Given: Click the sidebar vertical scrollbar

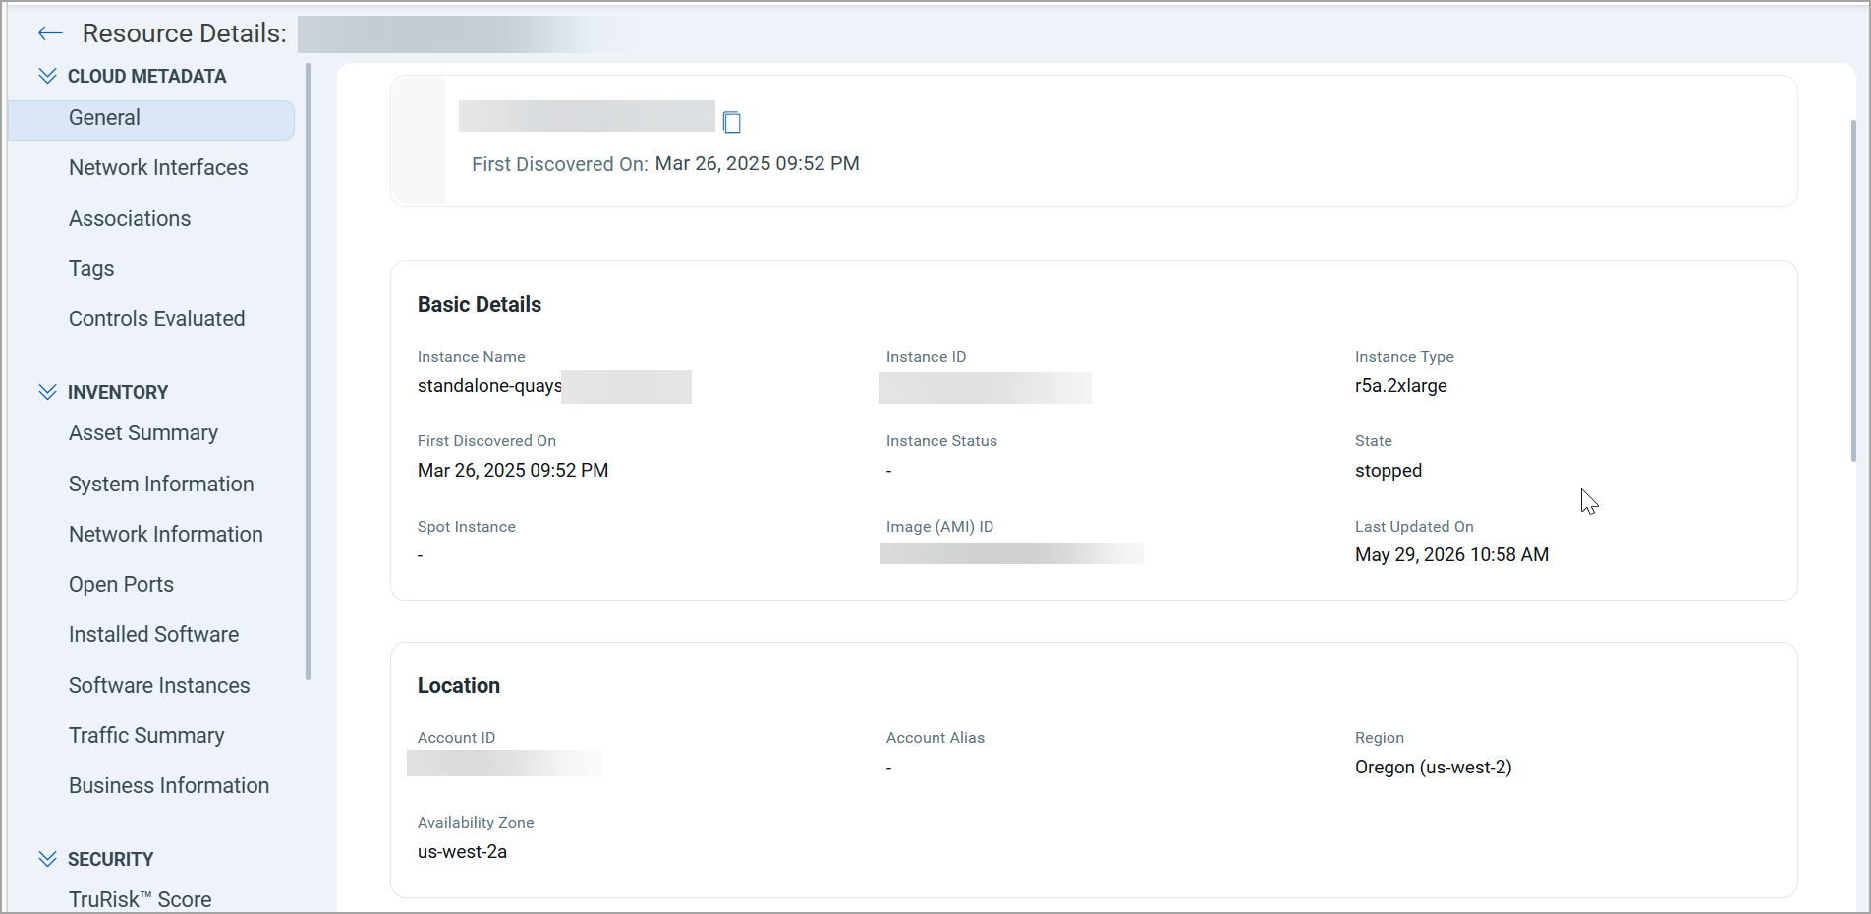Looking at the screenshot, I should point(309,371).
